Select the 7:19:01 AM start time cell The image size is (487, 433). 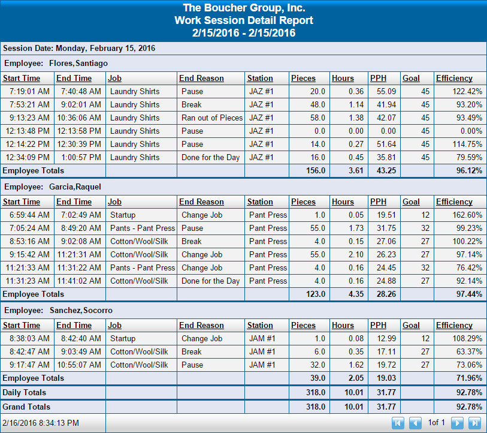(28, 91)
